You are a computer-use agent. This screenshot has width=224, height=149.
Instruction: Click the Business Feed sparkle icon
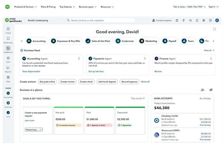(22, 50)
